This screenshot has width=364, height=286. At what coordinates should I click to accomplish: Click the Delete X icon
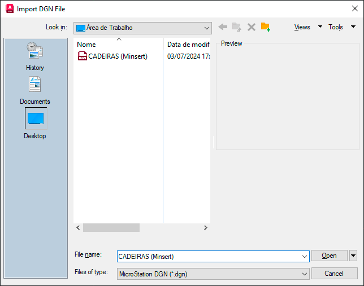coord(252,27)
